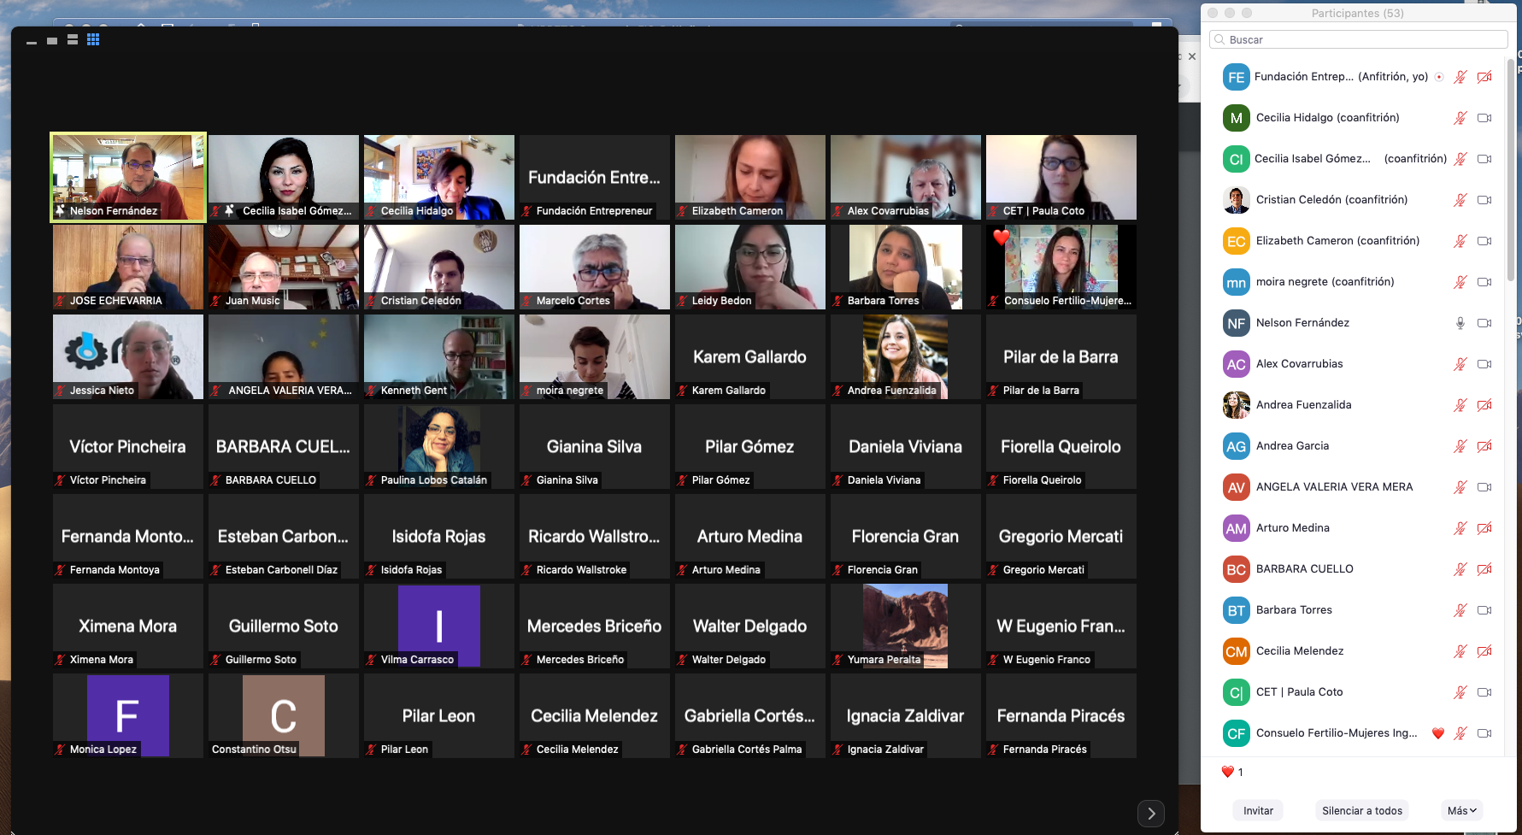The image size is (1522, 835).
Task: Toggle the host's own disabled camera
Action: 1484,77
